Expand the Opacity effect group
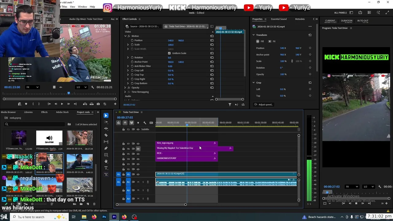Image resolution: width=393 pixels, height=221 pixels. (125, 88)
